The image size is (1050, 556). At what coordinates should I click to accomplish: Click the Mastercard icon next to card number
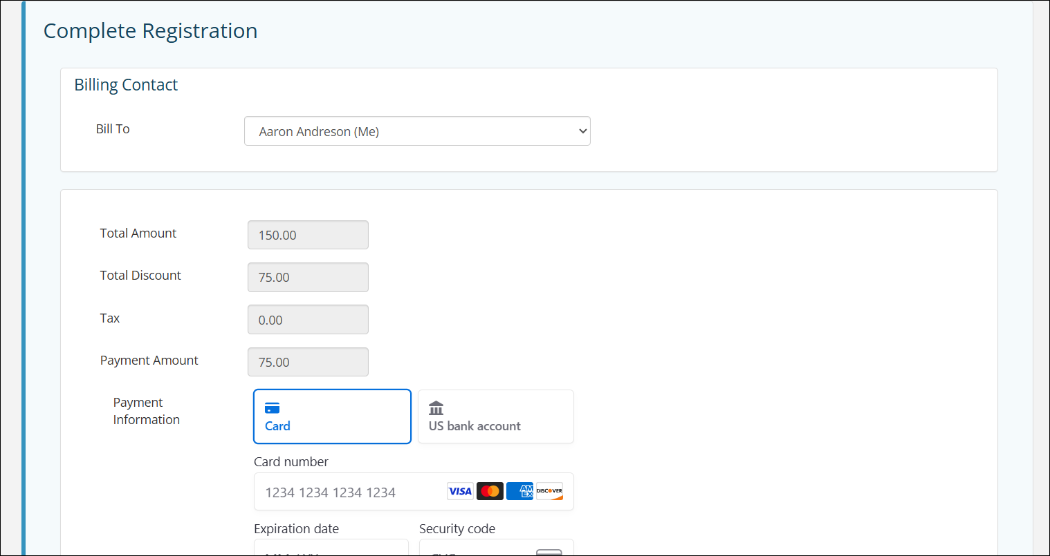tap(490, 491)
